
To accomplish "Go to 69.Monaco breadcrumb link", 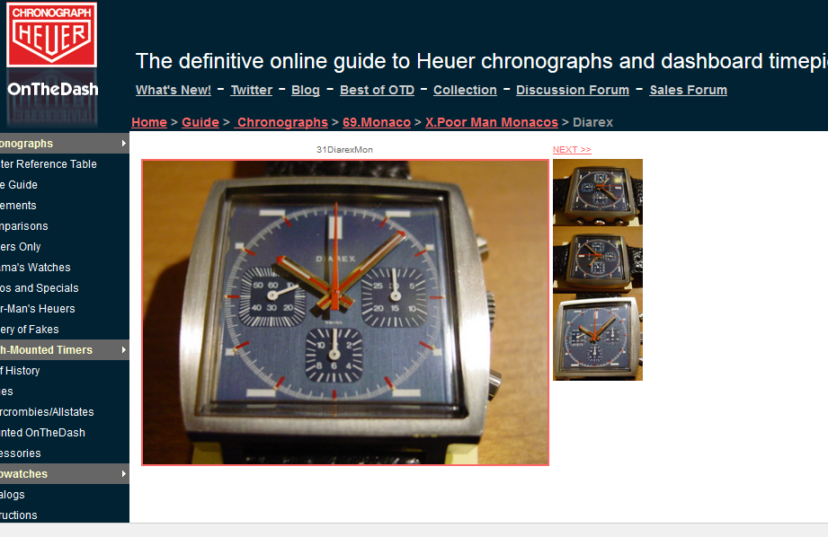I will pyautogui.click(x=377, y=122).
